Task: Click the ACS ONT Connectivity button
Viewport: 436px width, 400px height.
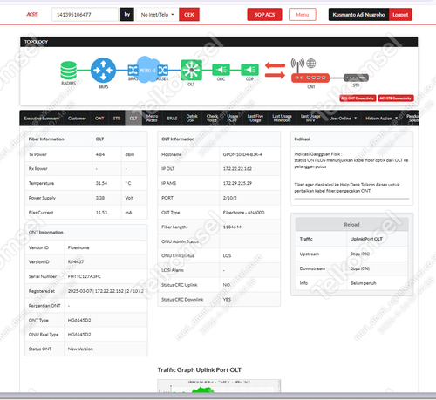Action: click(x=358, y=98)
